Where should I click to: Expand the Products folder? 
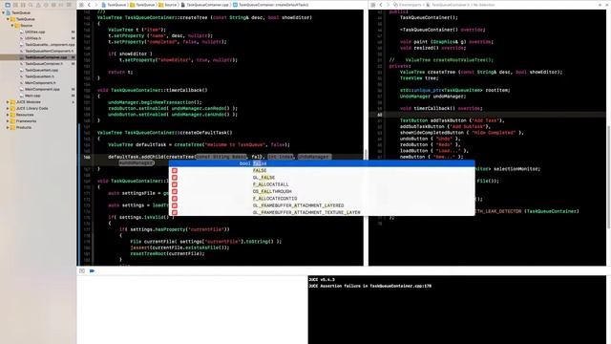coord(8,127)
